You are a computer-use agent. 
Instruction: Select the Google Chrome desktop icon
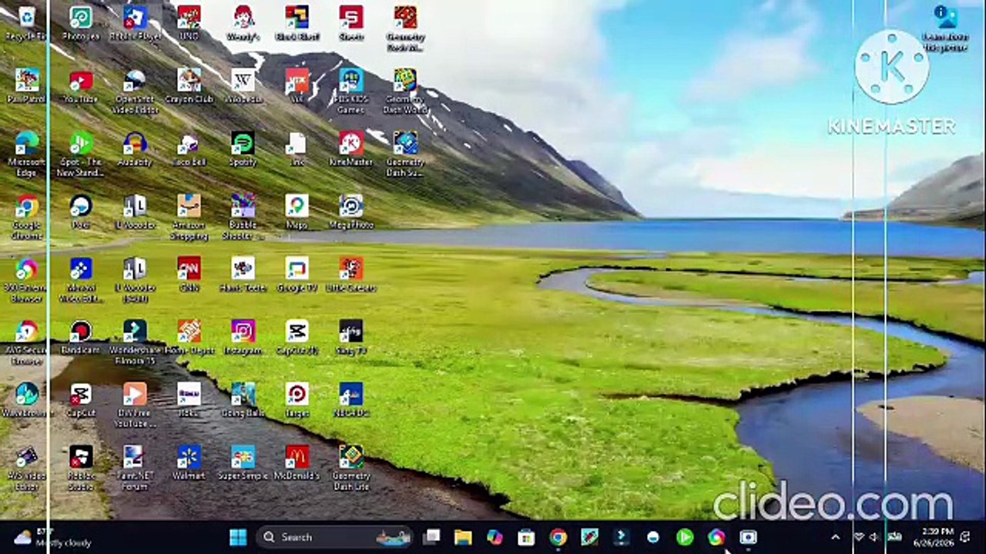coord(26,216)
